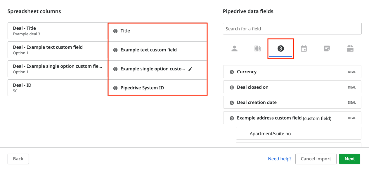Click the Spreadsheet columns heading

[34, 11]
